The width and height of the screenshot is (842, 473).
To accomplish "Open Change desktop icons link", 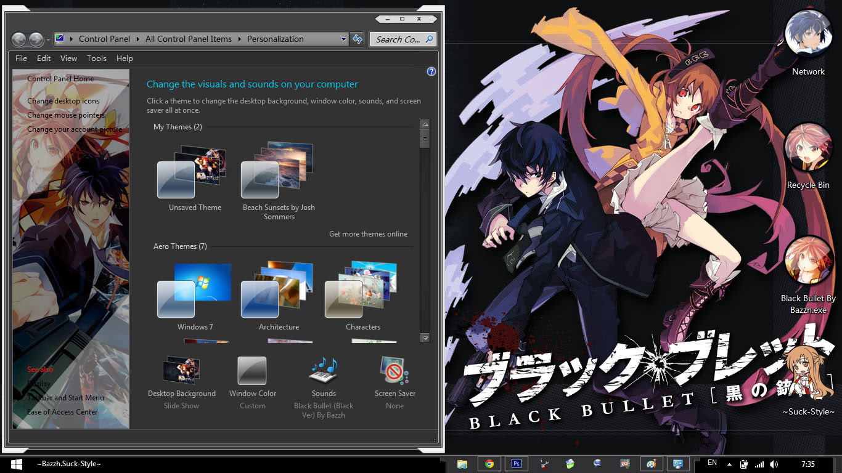I will point(63,101).
